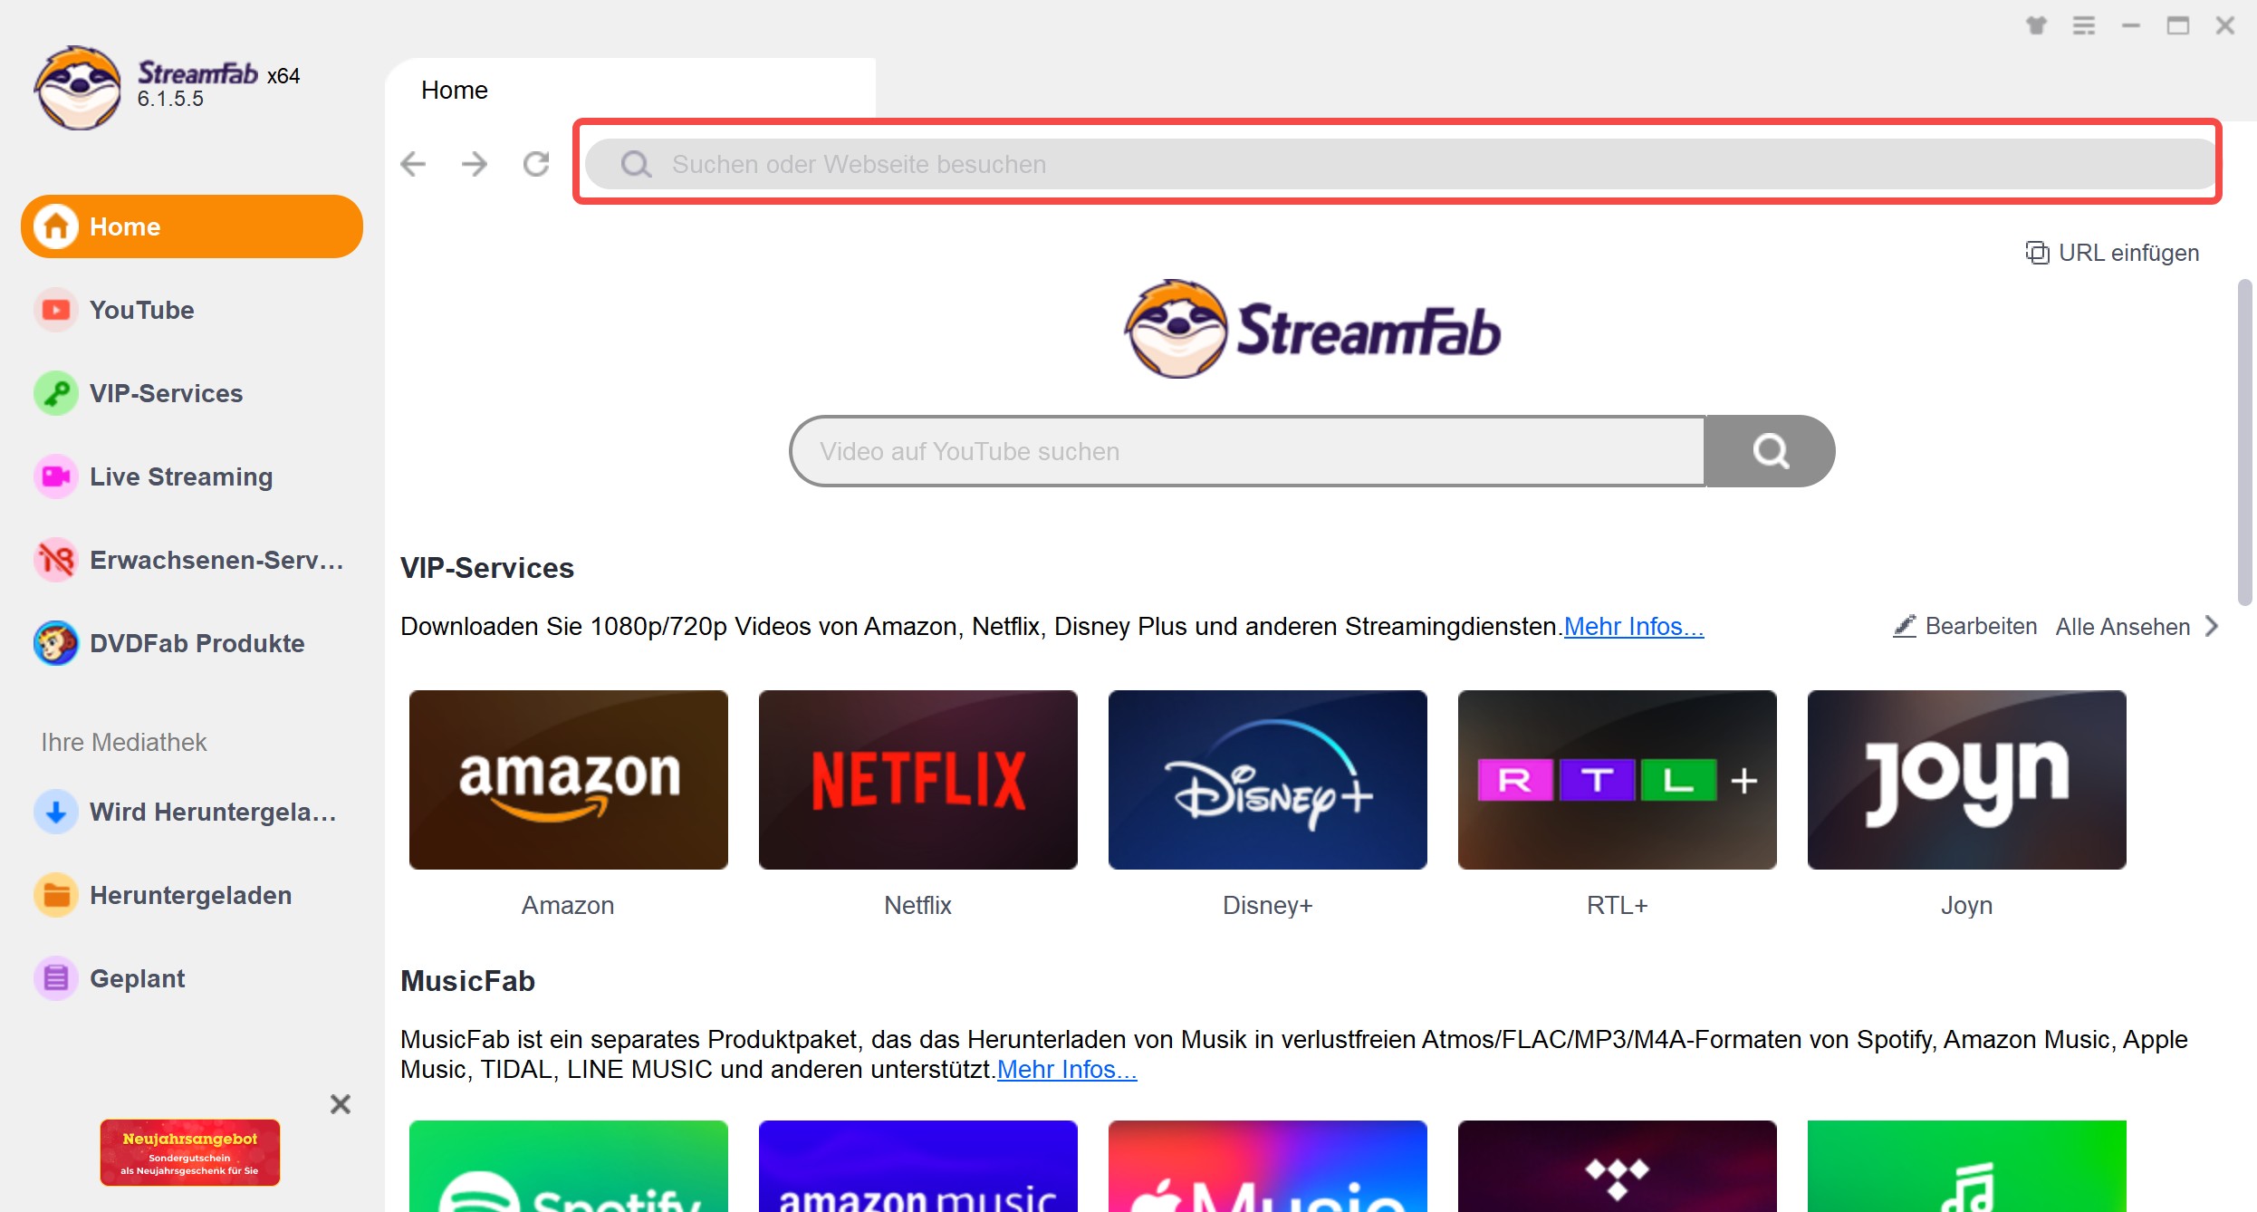Click the 'Netflix' caption under tile
The image size is (2257, 1212).
pyautogui.click(x=918, y=905)
